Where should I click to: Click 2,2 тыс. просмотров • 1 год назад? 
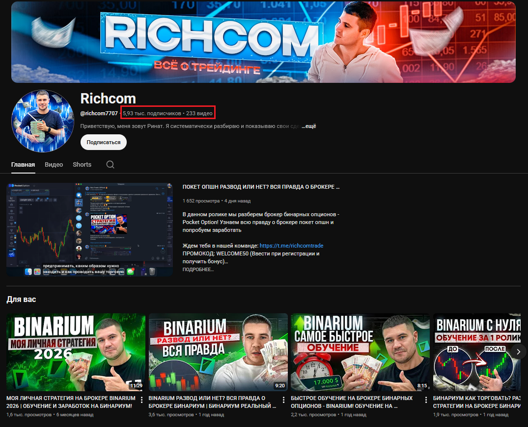click(x=329, y=415)
